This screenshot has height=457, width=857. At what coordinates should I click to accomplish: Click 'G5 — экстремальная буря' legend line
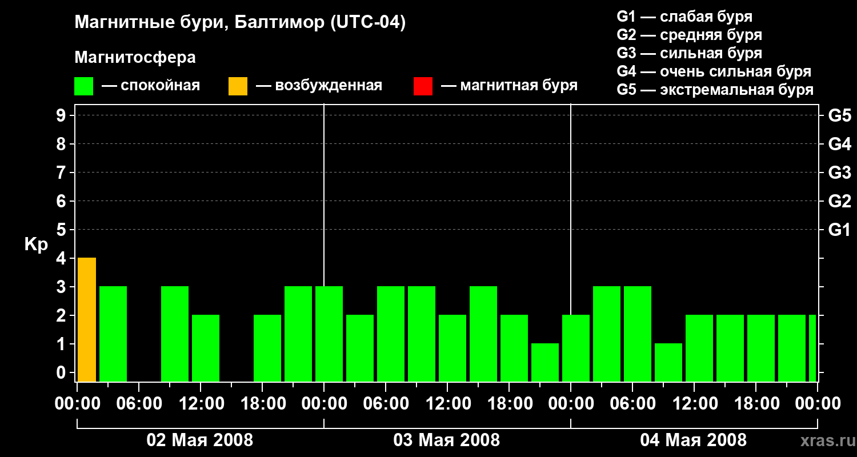(715, 90)
